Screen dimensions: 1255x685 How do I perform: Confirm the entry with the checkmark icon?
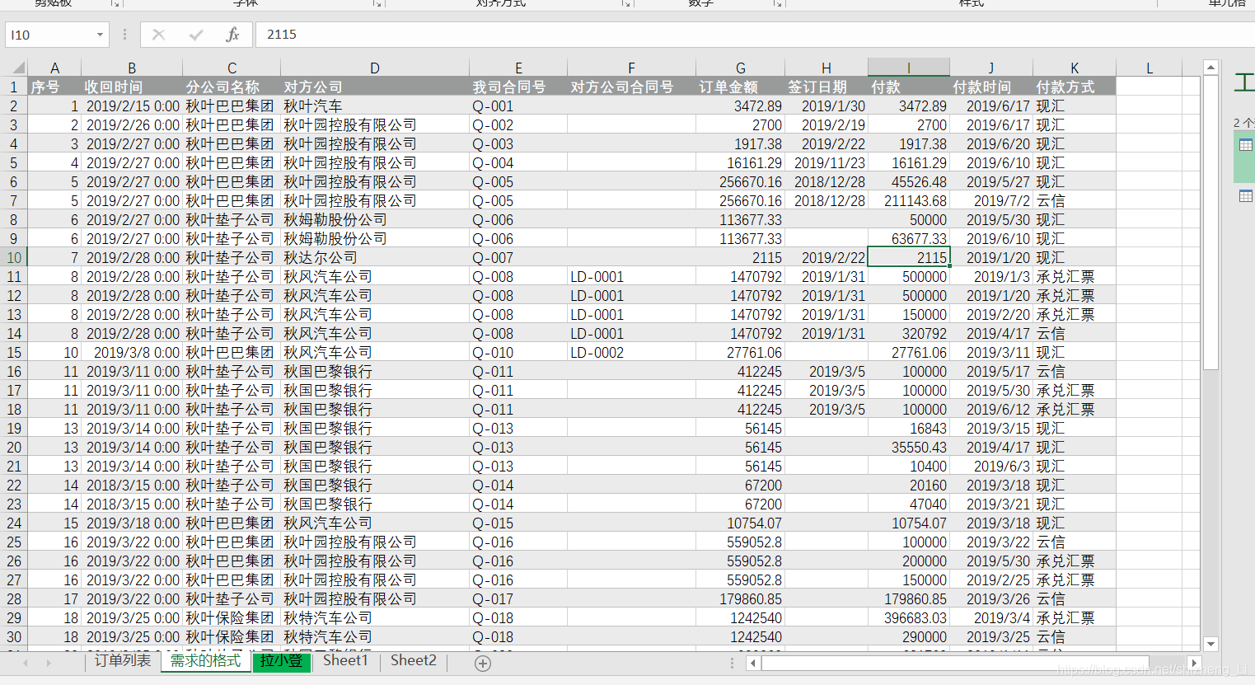[x=196, y=35]
